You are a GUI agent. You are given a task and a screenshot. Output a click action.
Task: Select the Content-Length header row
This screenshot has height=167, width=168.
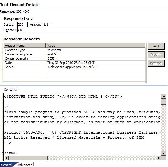click(74, 58)
